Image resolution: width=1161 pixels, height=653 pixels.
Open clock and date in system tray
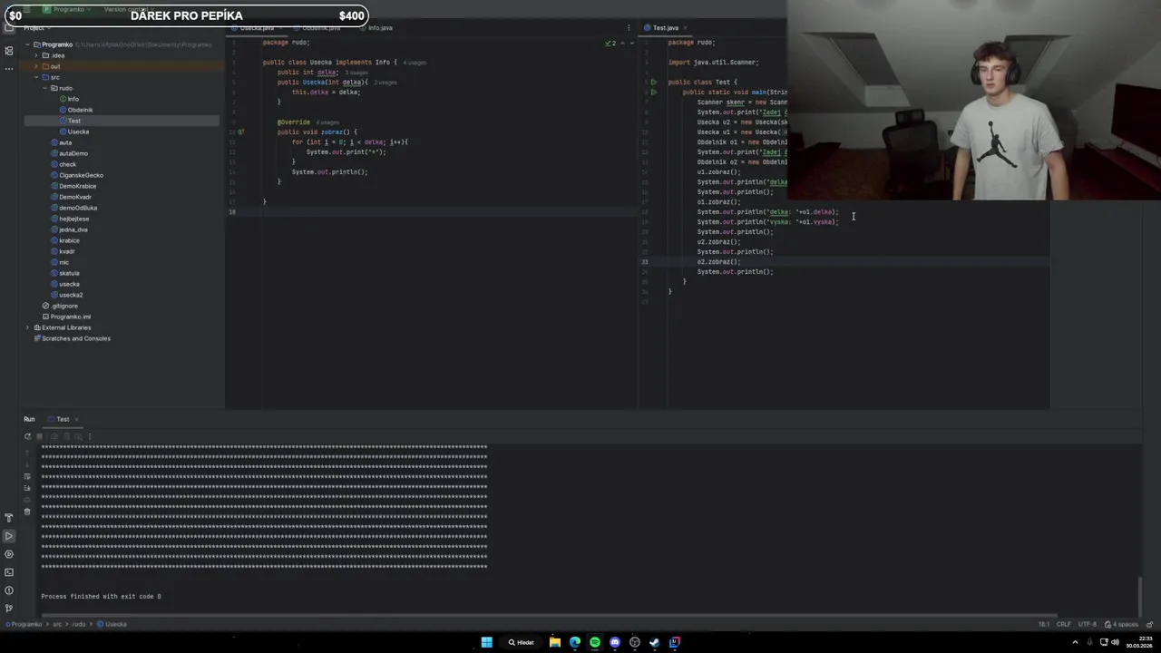pos(1139,642)
